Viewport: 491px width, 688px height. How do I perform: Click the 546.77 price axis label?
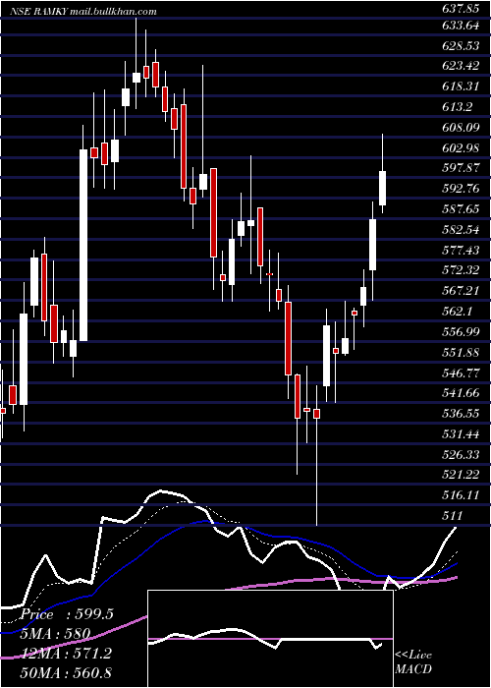coord(461,373)
